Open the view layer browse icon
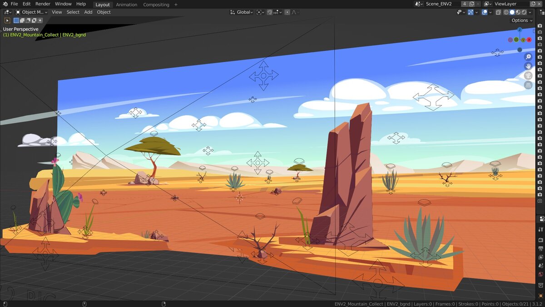The image size is (545, 307). coord(488,4)
